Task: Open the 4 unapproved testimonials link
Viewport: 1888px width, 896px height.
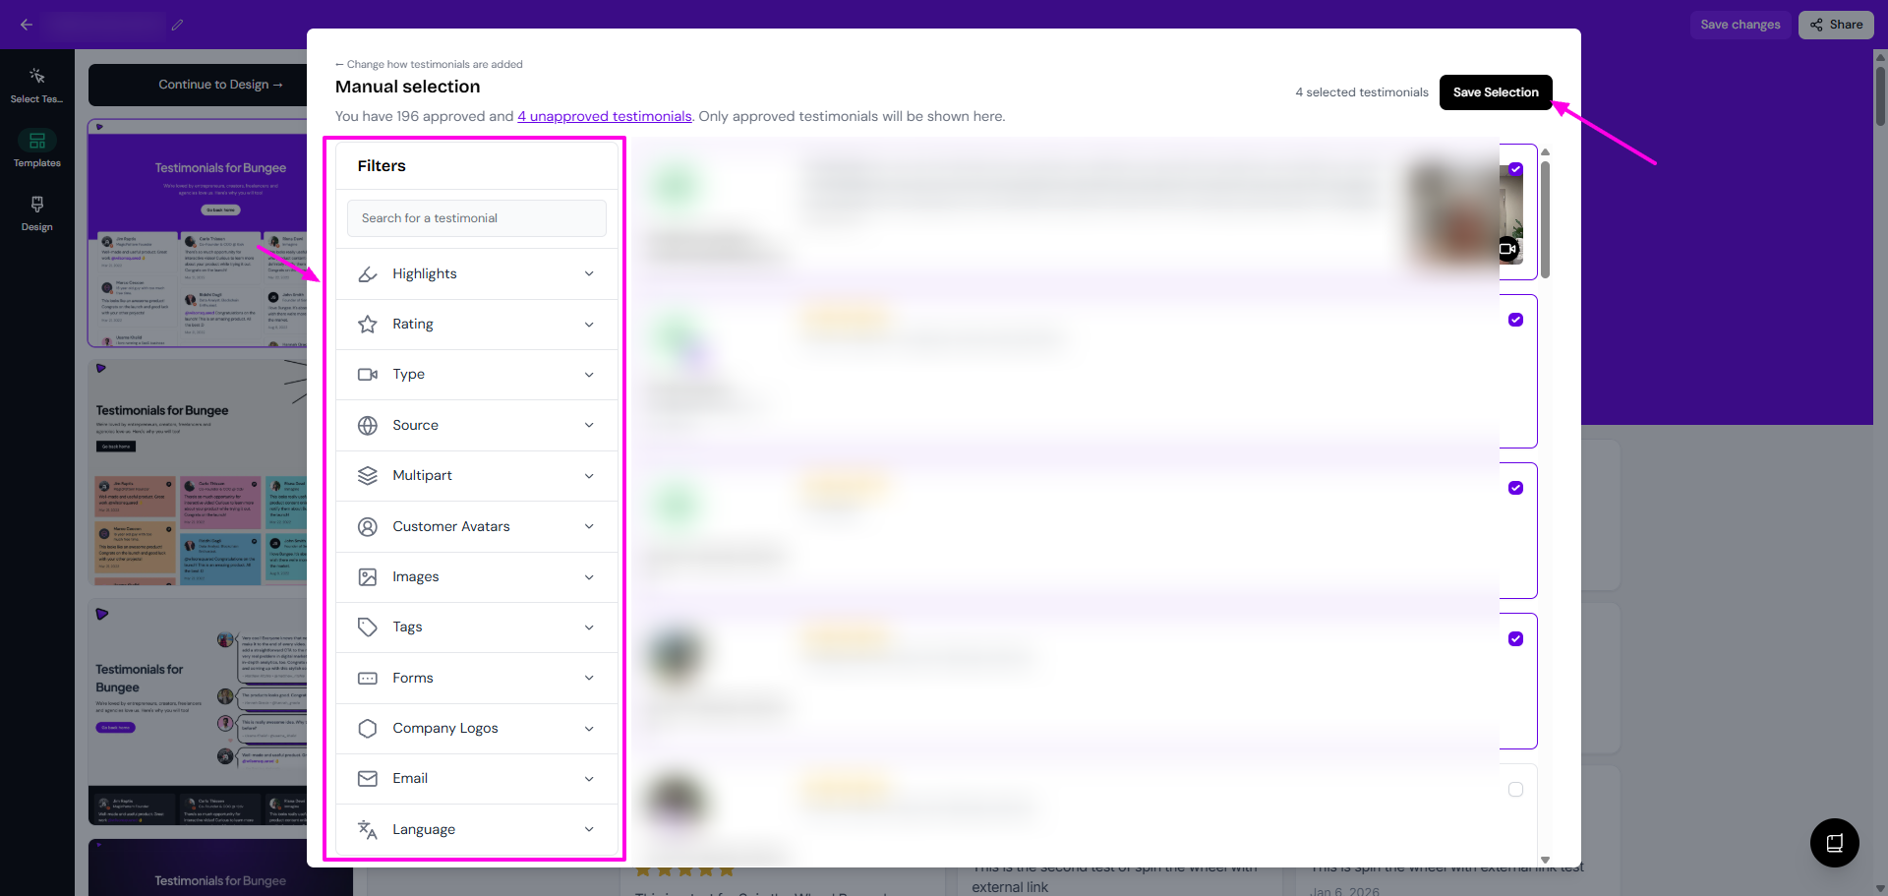Action: coord(605,116)
